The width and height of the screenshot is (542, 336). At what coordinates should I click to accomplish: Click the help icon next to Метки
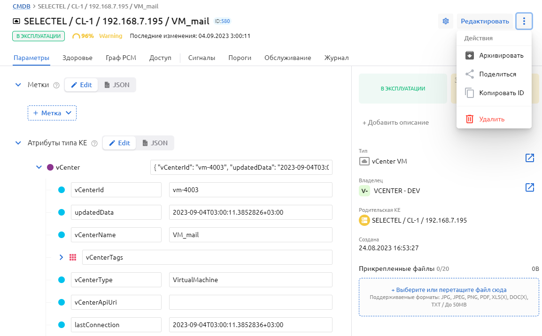click(x=56, y=85)
